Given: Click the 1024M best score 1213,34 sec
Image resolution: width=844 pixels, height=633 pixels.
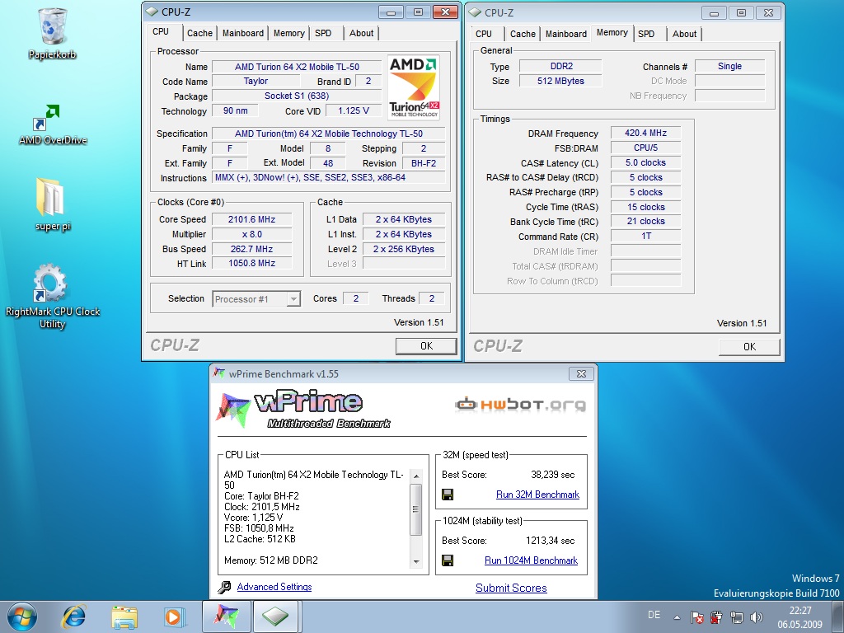Looking at the screenshot, I should [550, 541].
